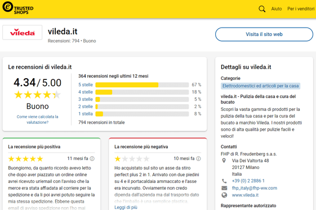
Task: Select 'FHP di R. Freudenberg s.a.s.' company name
Action: tap(249, 154)
